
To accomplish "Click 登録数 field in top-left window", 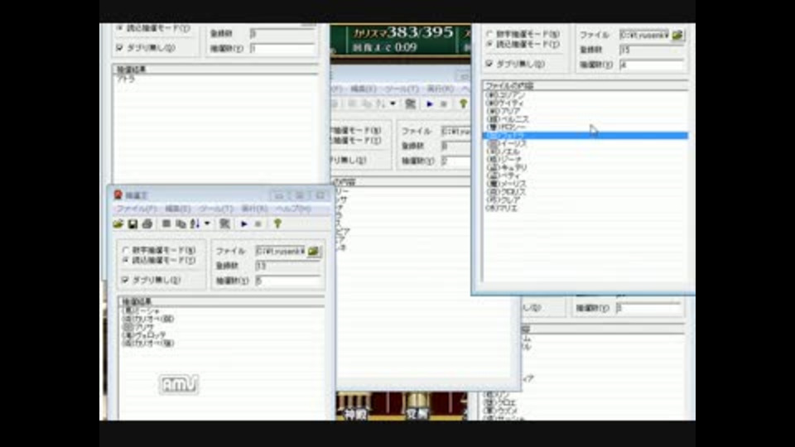I will (282, 33).
